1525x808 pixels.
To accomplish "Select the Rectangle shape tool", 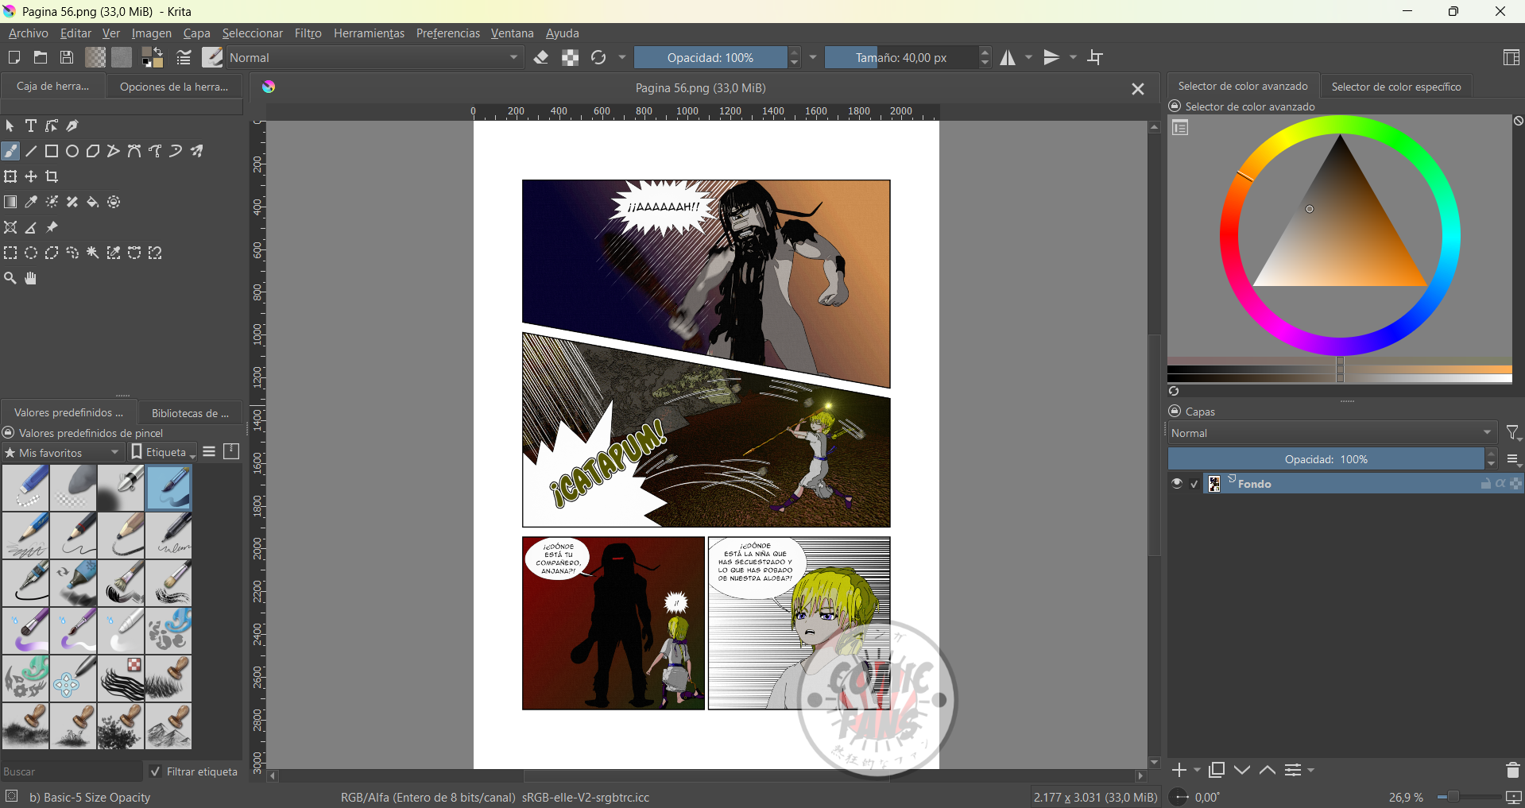I will (x=52, y=152).
